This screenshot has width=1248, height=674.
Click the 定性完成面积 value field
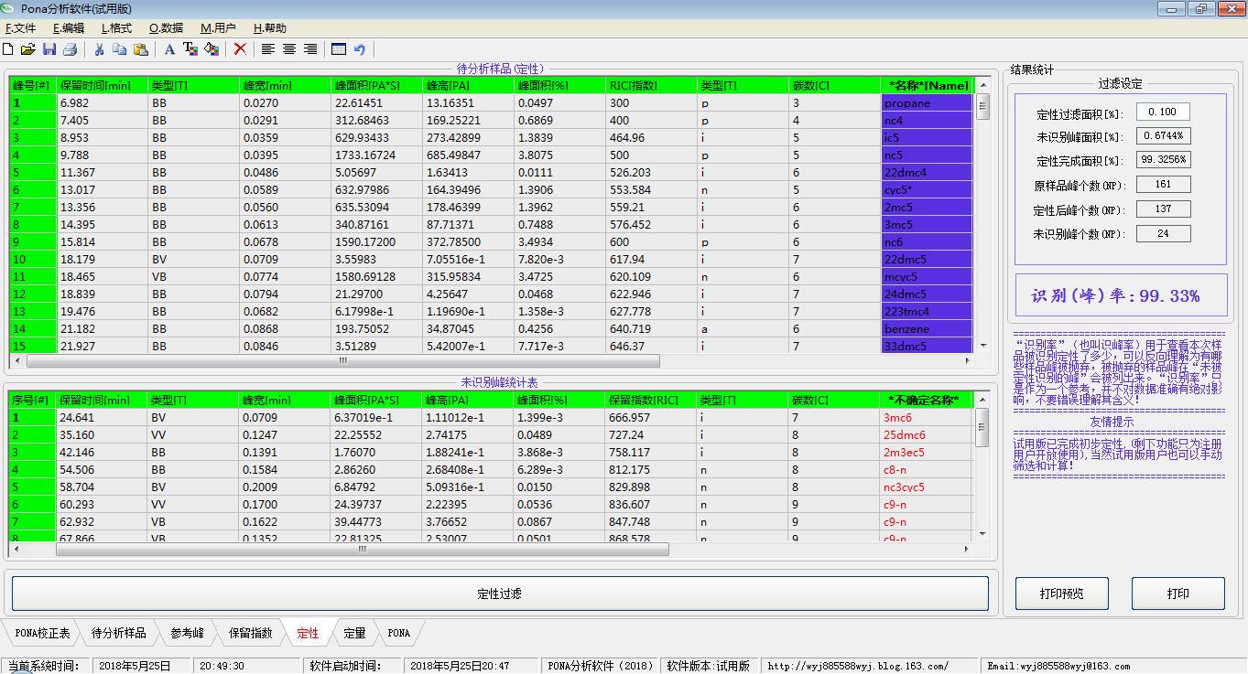pos(1163,159)
